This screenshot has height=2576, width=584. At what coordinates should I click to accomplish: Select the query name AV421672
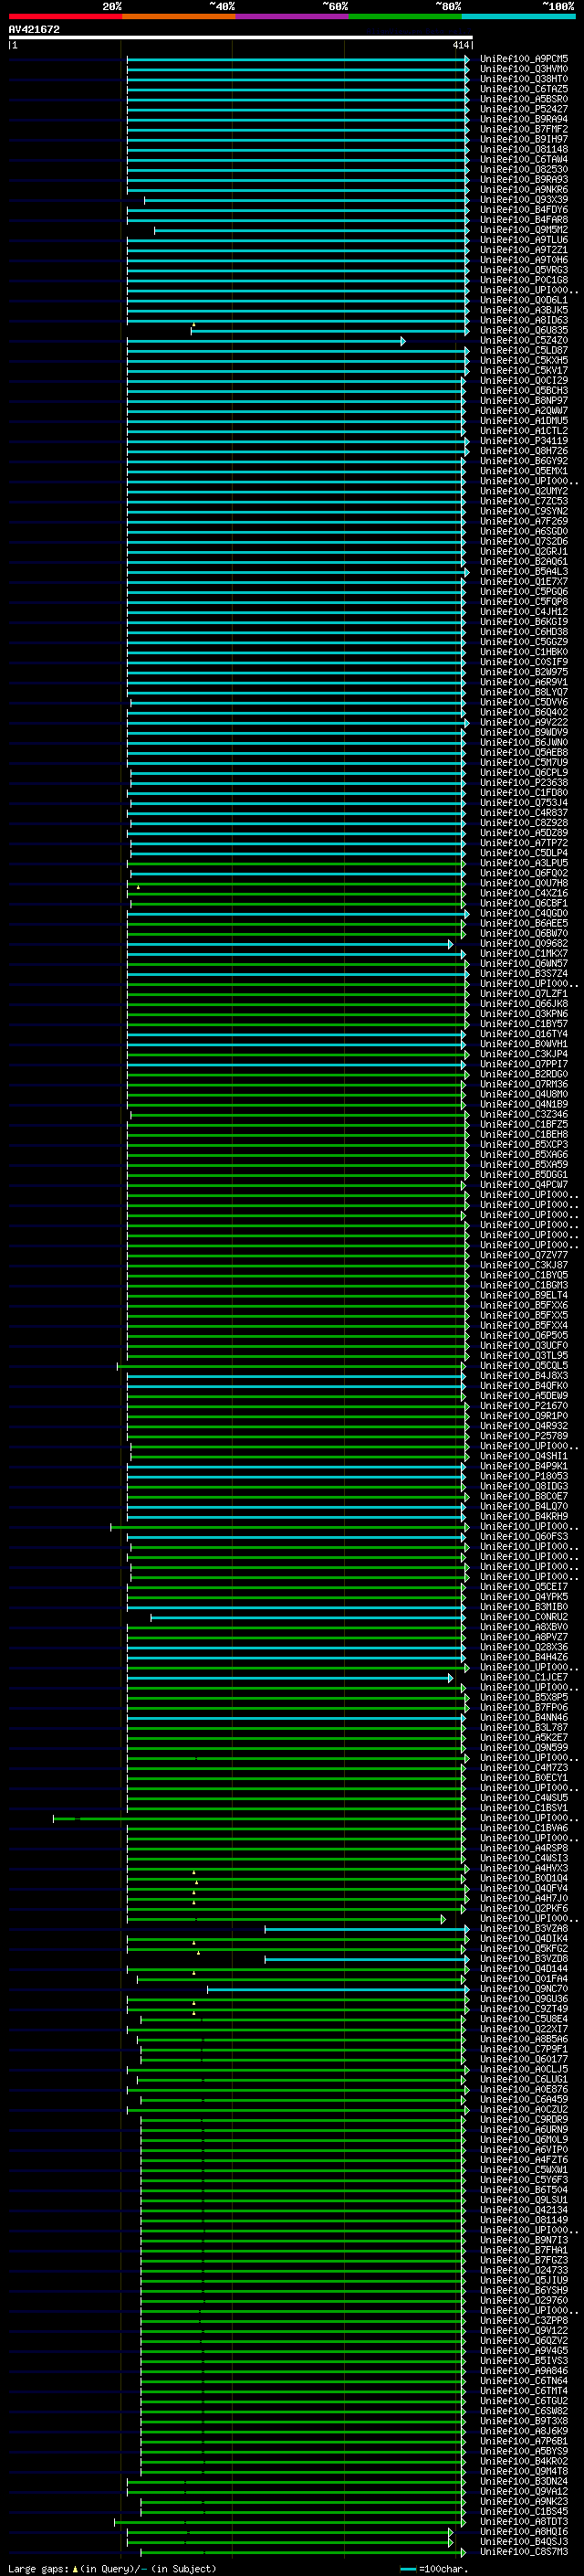34,29
